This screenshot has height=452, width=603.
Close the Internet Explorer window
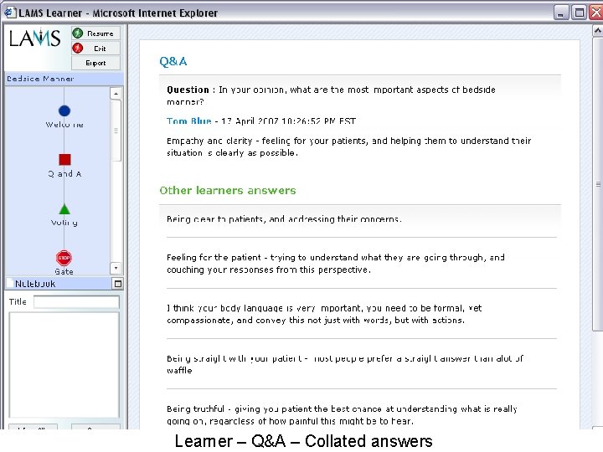click(x=596, y=13)
